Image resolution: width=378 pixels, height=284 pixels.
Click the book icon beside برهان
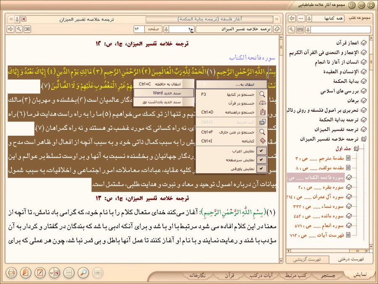click(x=364, y=100)
